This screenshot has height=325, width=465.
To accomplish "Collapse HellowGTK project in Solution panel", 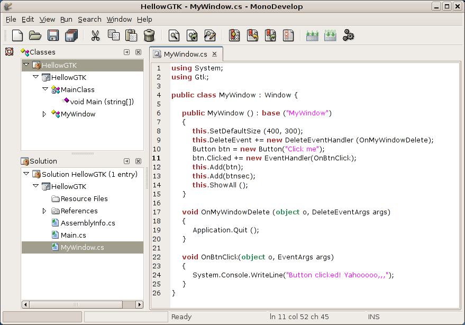I will [x=35, y=186].
